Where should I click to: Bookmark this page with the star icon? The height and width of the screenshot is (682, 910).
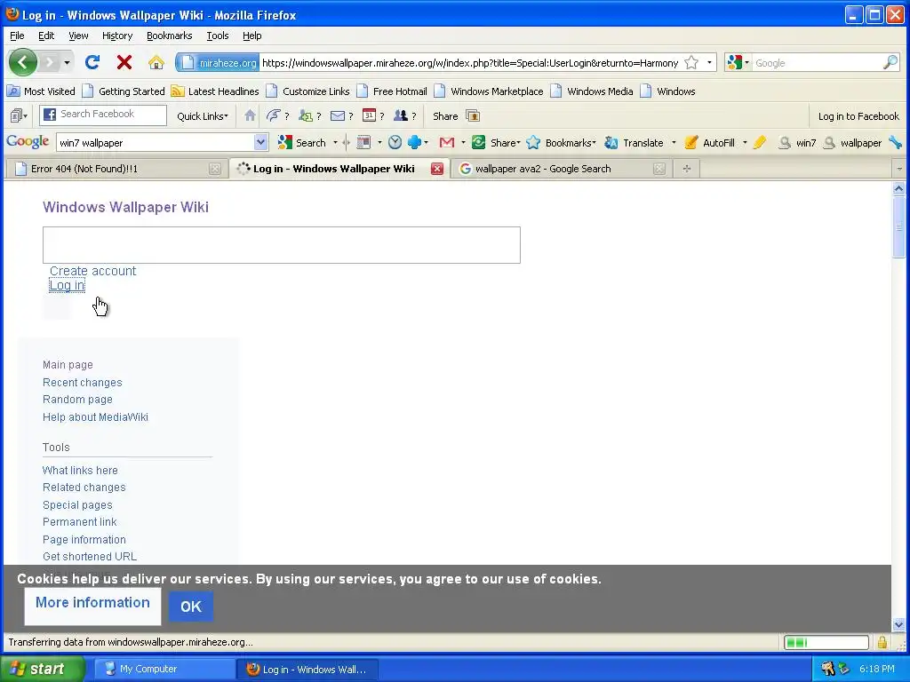691,63
